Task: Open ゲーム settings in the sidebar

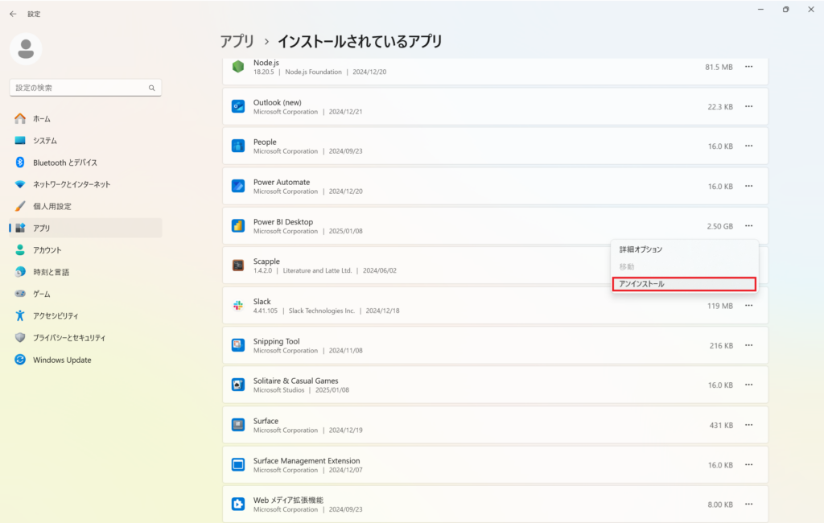Action: 85,294
